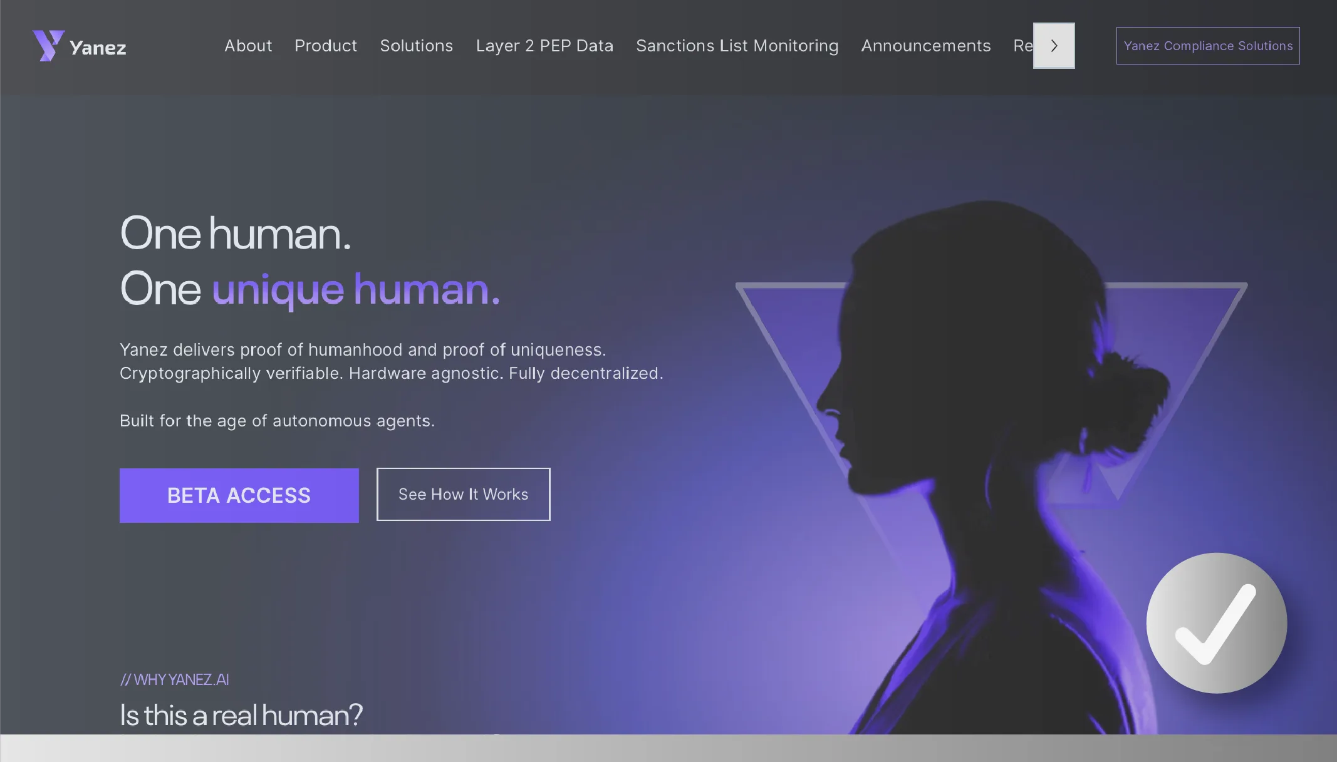Click the BETA ACCESS button
This screenshot has width=1337, height=762.
tap(239, 495)
